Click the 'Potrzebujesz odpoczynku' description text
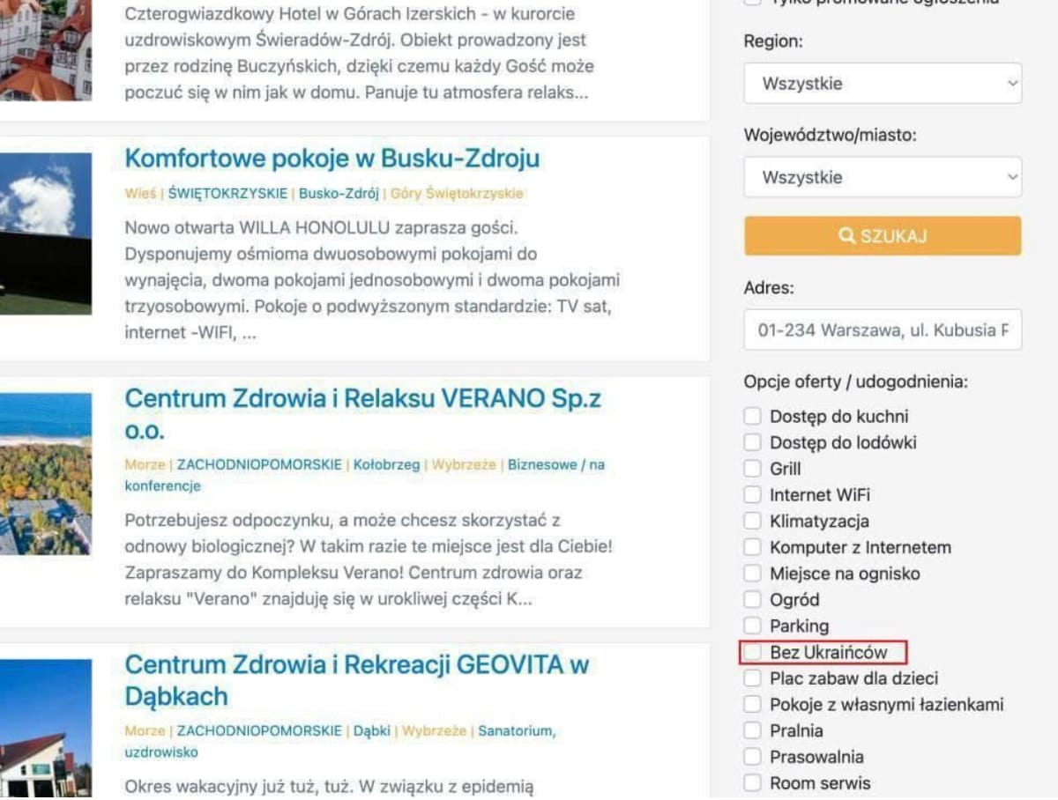 click(369, 559)
